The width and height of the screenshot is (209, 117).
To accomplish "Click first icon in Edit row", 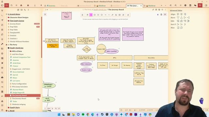I will (178, 21).
